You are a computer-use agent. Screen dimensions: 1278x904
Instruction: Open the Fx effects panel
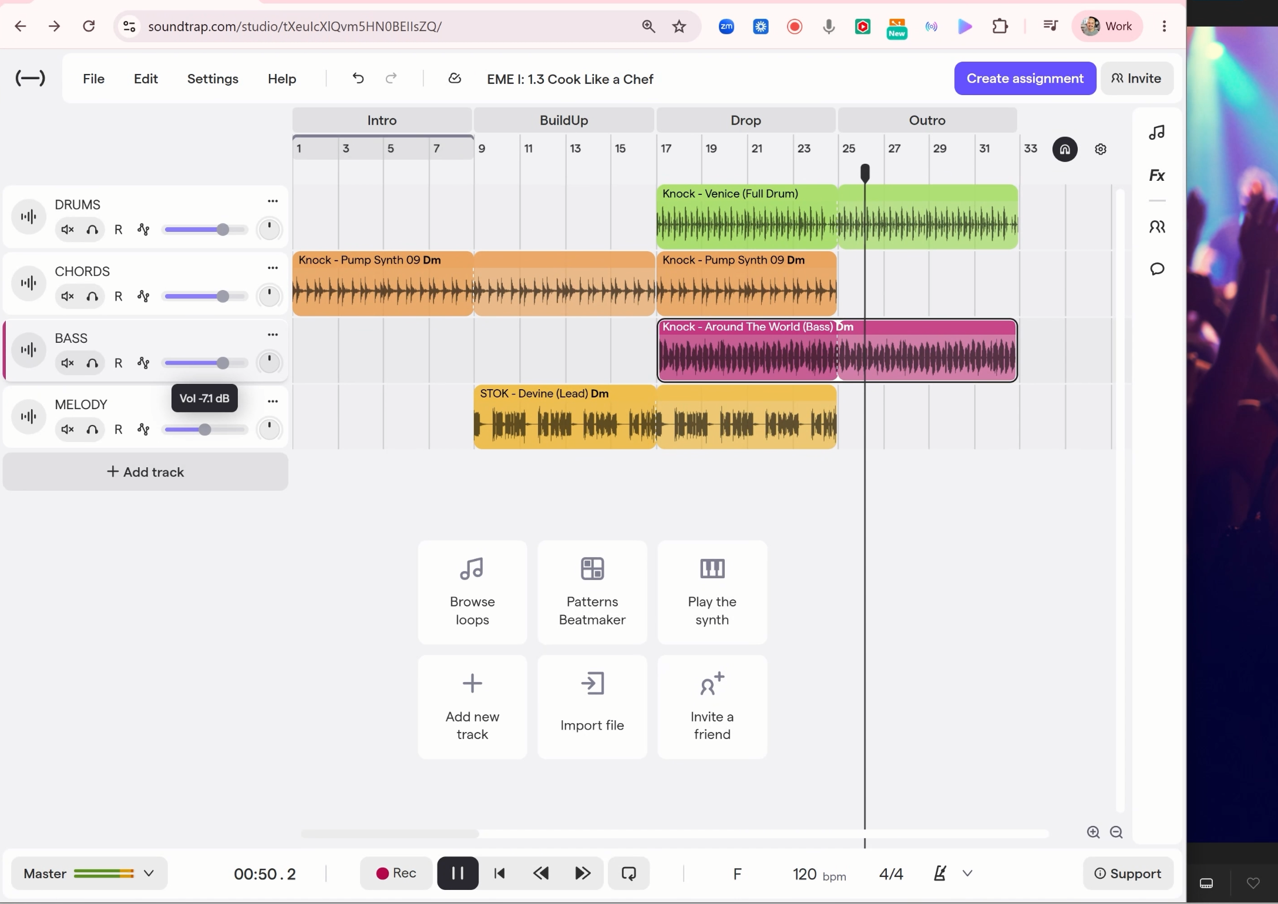pyautogui.click(x=1156, y=176)
